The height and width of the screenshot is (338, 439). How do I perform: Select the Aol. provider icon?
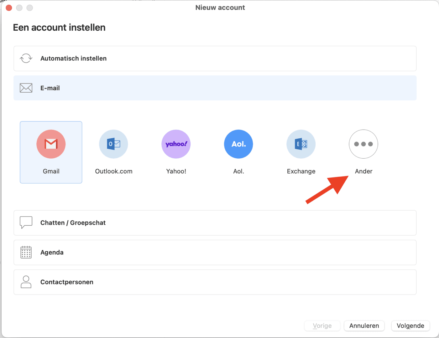click(238, 144)
